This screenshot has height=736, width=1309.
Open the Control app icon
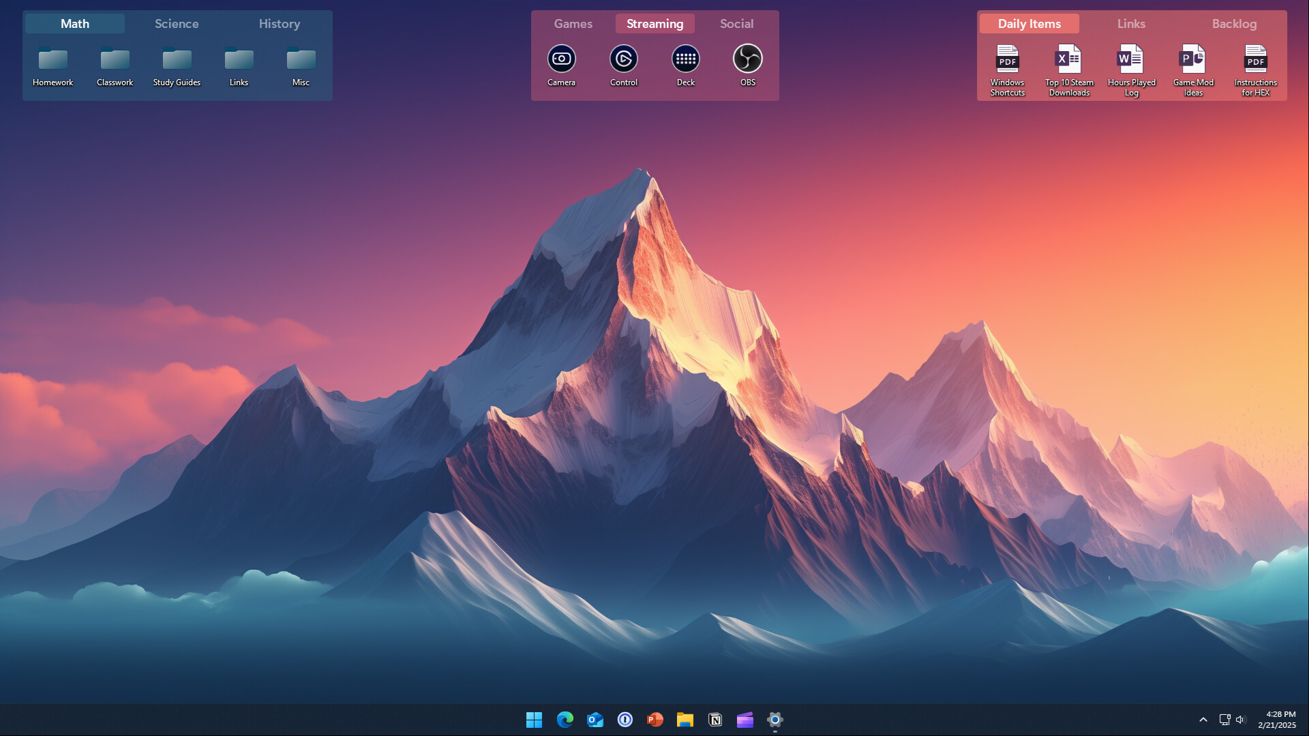click(623, 59)
